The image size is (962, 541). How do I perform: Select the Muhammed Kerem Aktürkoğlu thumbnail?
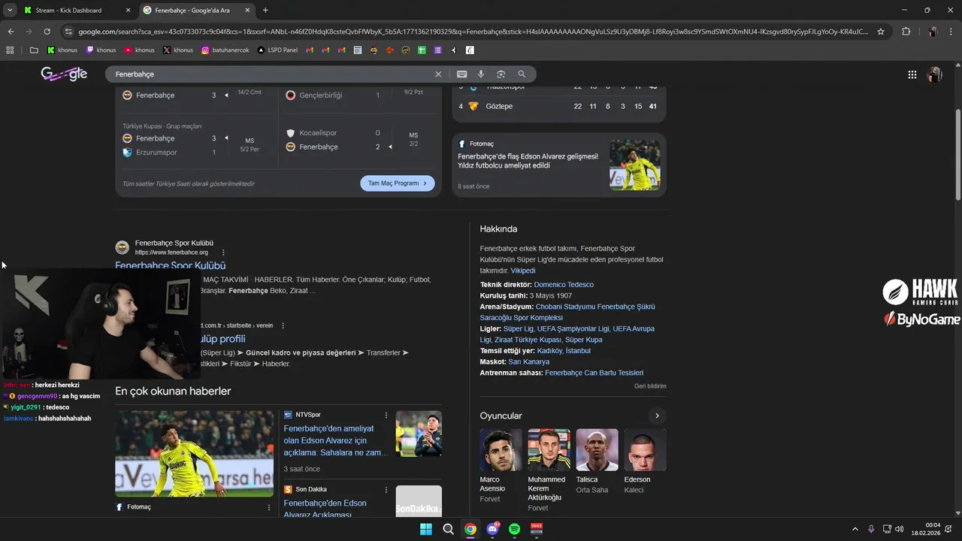[x=549, y=449]
